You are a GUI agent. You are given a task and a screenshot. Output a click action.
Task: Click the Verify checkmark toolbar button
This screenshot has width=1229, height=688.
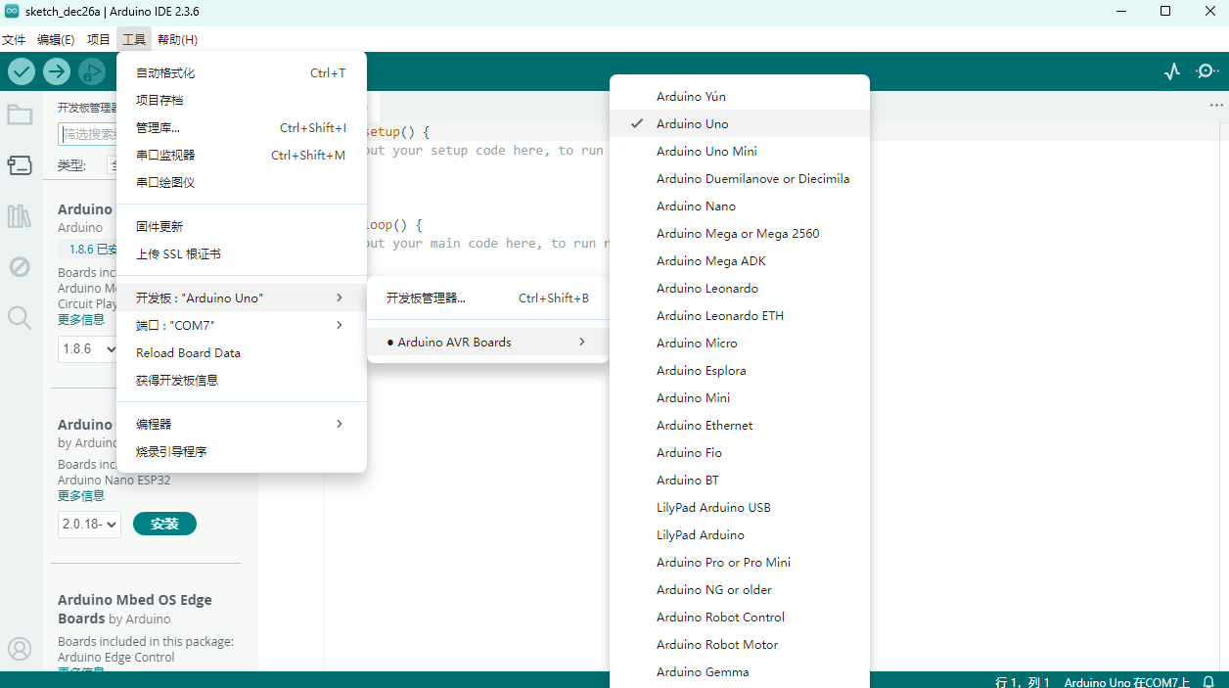(x=22, y=71)
